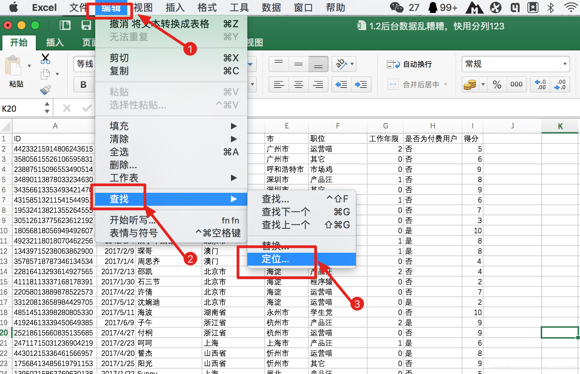
Task: Expand the 工作表 submenu
Action: tap(171, 178)
